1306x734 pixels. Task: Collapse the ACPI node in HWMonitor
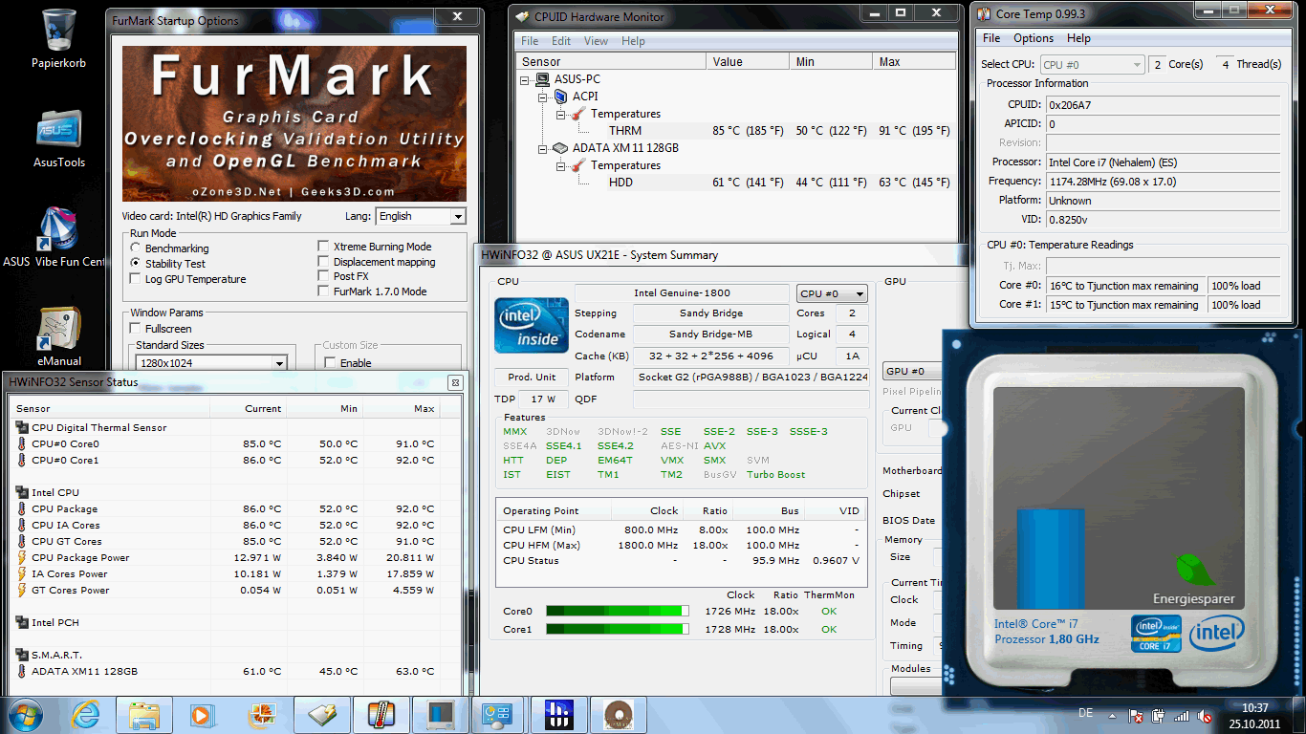tap(544, 97)
